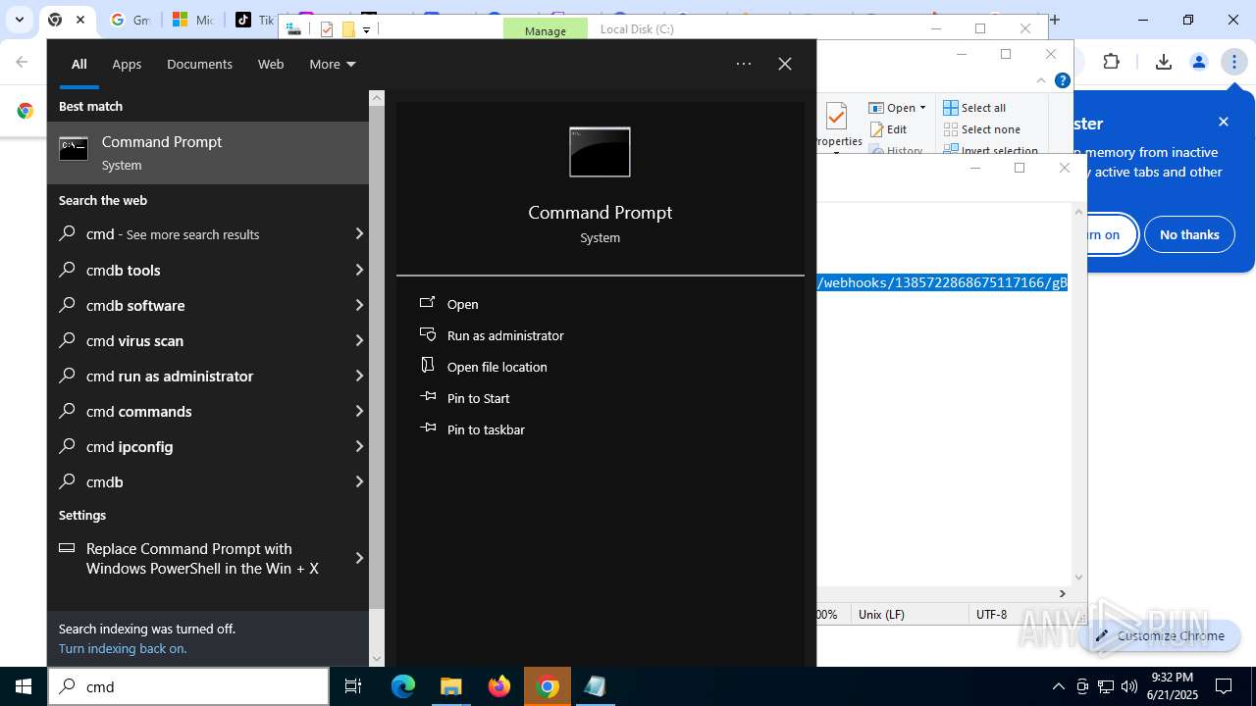Click Select none in Explorer ribbon
Viewport: 1256px width, 706px height.
pos(982,129)
